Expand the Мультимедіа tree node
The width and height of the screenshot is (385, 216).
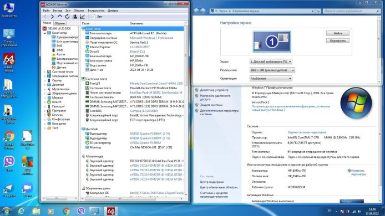pyautogui.click(x=45, y=89)
